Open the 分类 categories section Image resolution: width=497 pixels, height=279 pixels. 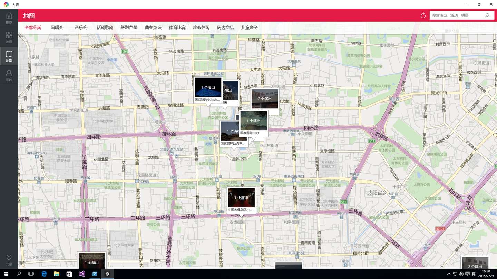pos(9,37)
